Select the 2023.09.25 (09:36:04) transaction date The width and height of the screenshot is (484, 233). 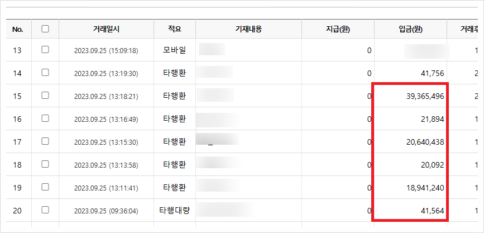106,211
